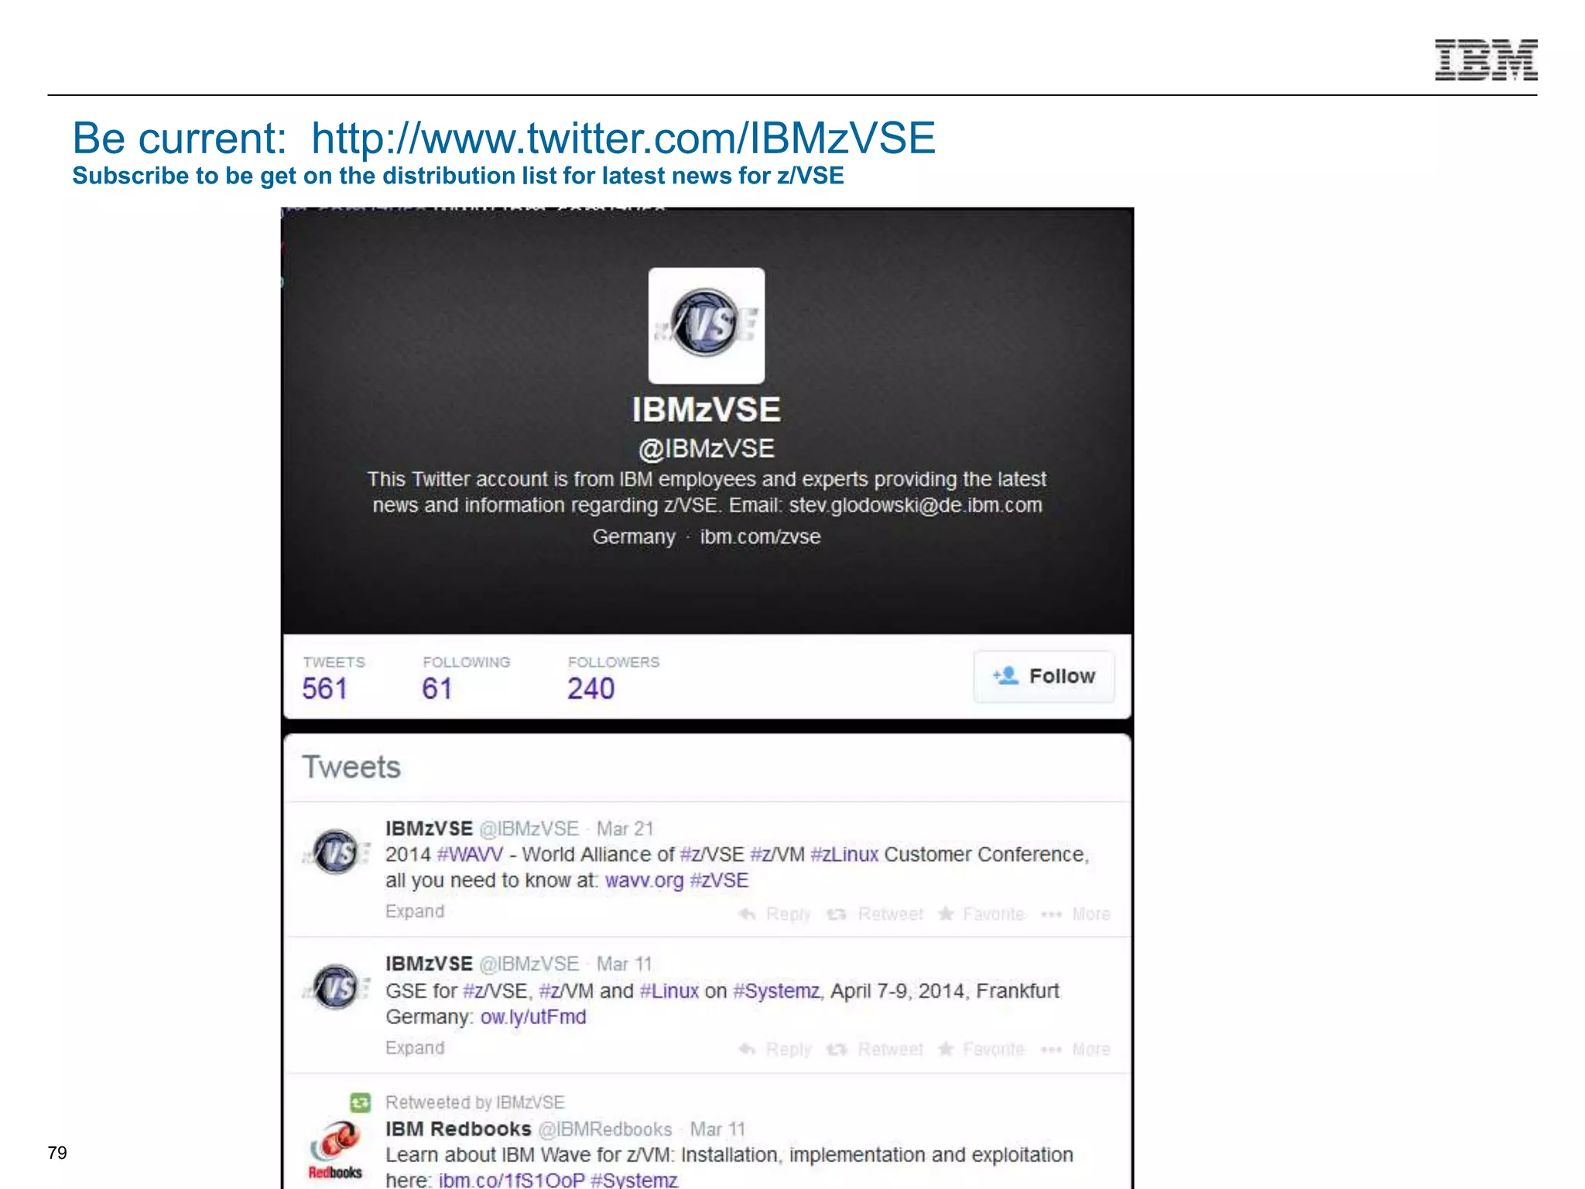Open the Following 61 list
This screenshot has height=1189, width=1585.
pyautogui.click(x=437, y=688)
